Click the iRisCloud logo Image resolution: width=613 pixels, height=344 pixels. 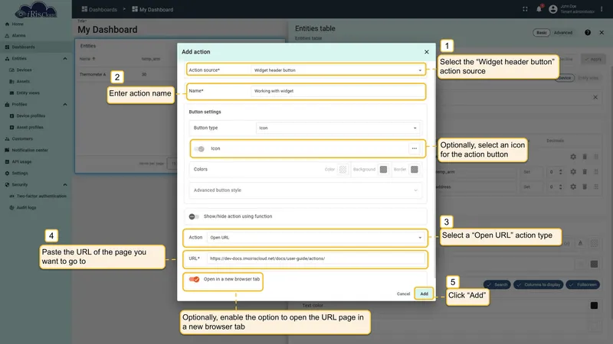pos(36,10)
